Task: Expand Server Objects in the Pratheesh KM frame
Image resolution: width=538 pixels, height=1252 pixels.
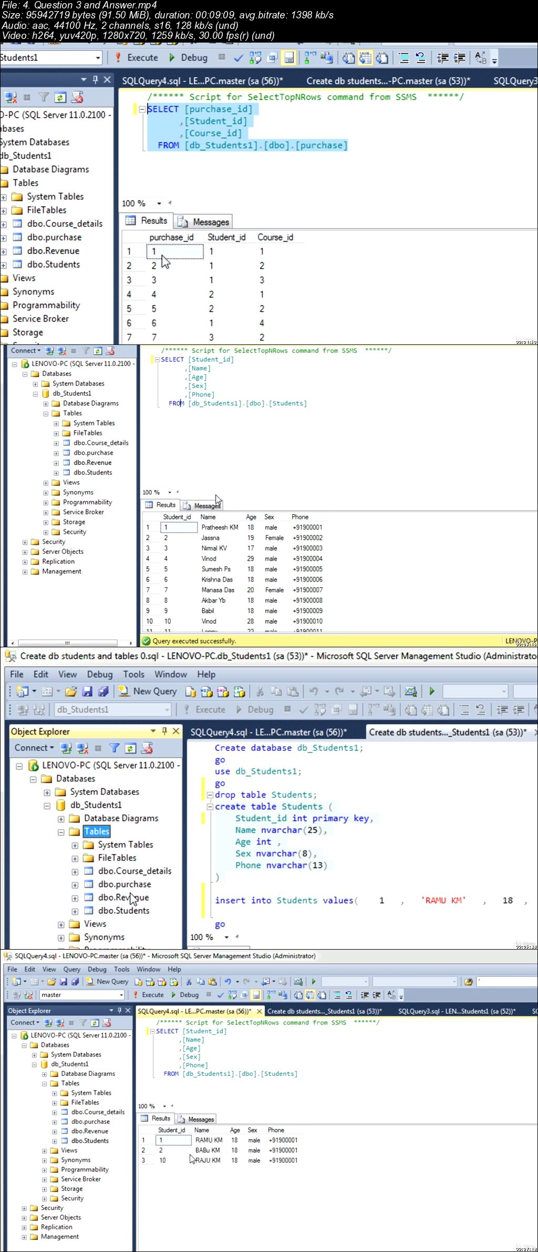Action: pos(25,552)
